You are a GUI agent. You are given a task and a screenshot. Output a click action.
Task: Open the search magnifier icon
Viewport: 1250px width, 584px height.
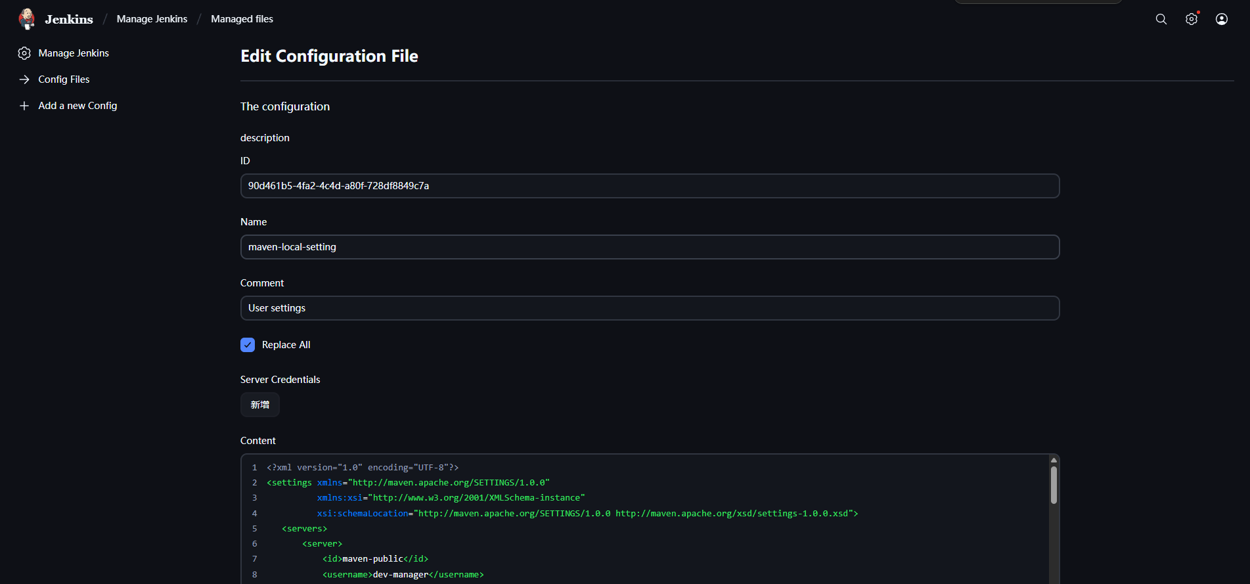(x=1161, y=19)
